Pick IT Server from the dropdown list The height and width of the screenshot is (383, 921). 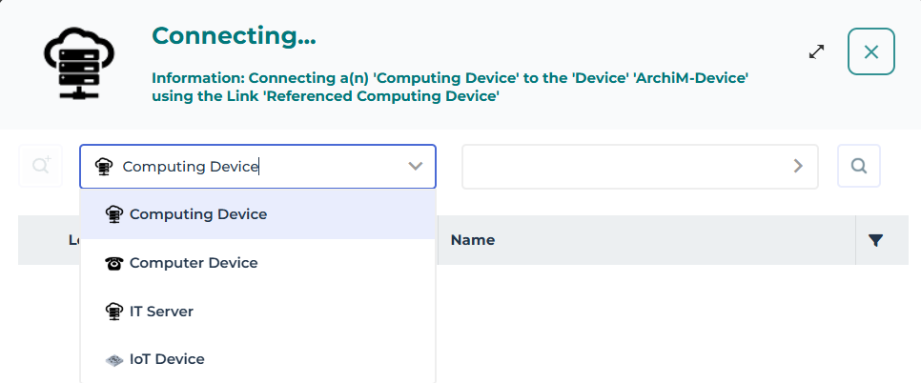click(x=161, y=312)
